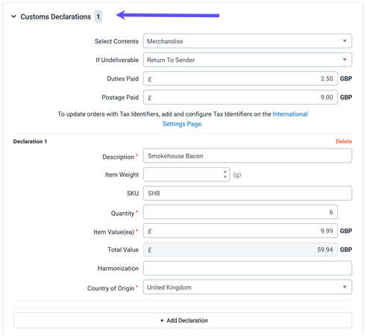
Task: Click the Add Declaration button
Action: pyautogui.click(x=183, y=320)
